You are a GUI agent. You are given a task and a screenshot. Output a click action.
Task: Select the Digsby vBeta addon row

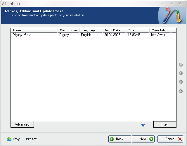click(x=93, y=35)
